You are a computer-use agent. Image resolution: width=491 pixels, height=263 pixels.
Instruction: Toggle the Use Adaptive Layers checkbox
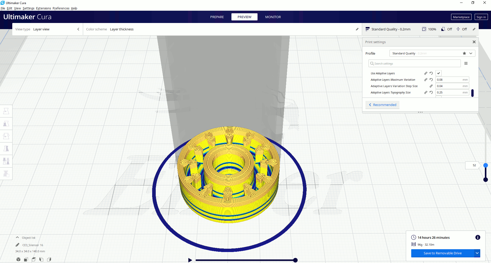pos(439,73)
